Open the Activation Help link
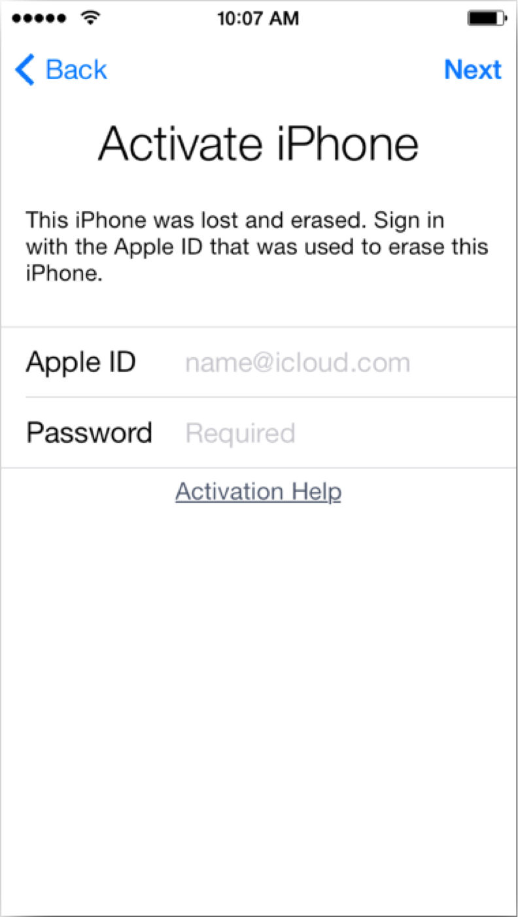The height and width of the screenshot is (917, 518). pos(258,491)
